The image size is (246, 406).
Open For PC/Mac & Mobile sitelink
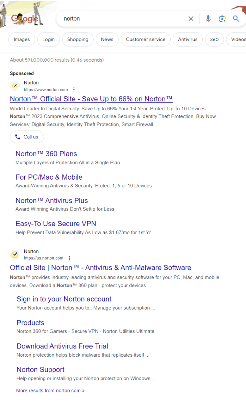[x=49, y=177]
